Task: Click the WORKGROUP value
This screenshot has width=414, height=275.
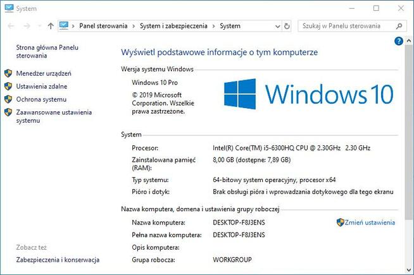Action: tap(232, 260)
